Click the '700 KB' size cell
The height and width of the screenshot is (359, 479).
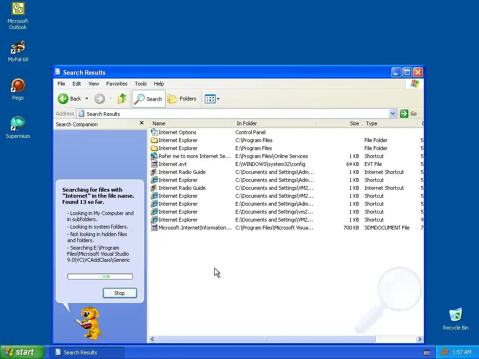point(351,228)
